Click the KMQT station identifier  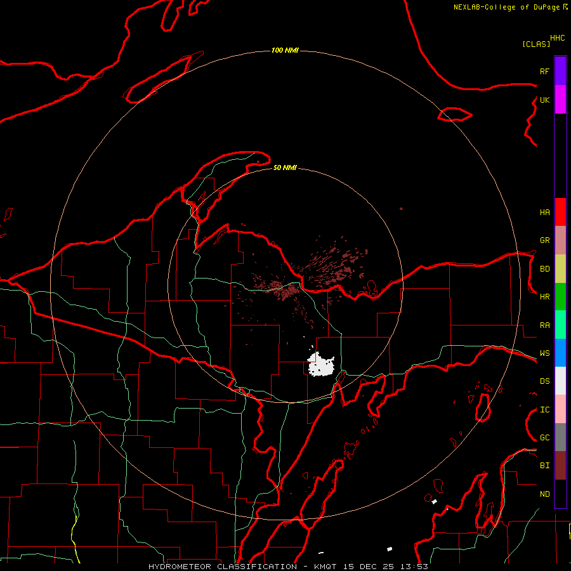tap(326, 567)
